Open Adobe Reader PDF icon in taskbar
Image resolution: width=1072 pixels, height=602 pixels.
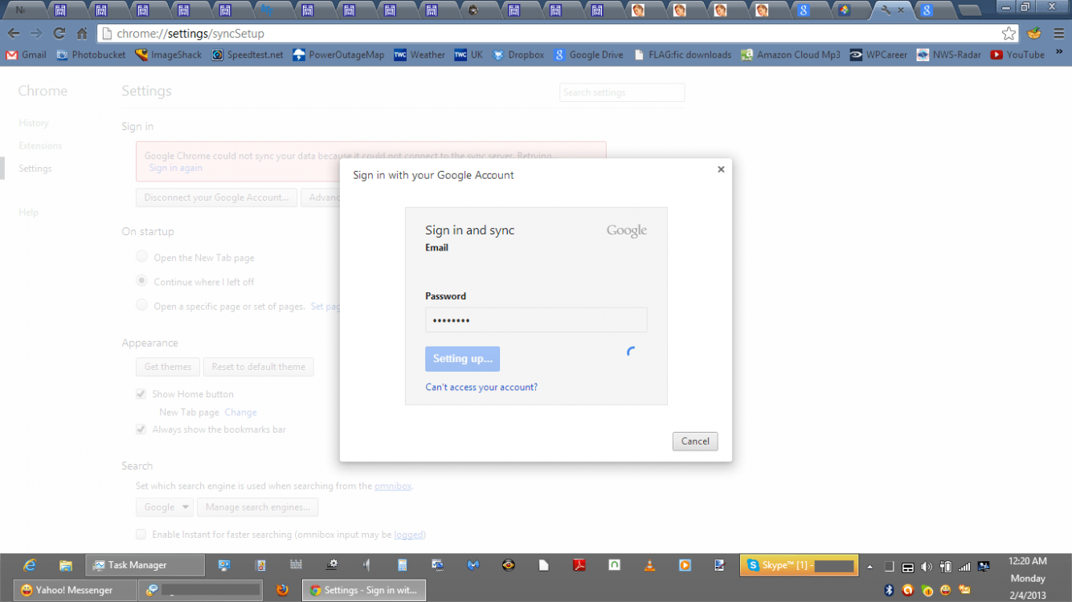click(x=579, y=565)
